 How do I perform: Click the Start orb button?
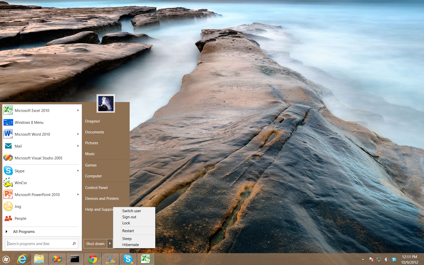coord(6,259)
